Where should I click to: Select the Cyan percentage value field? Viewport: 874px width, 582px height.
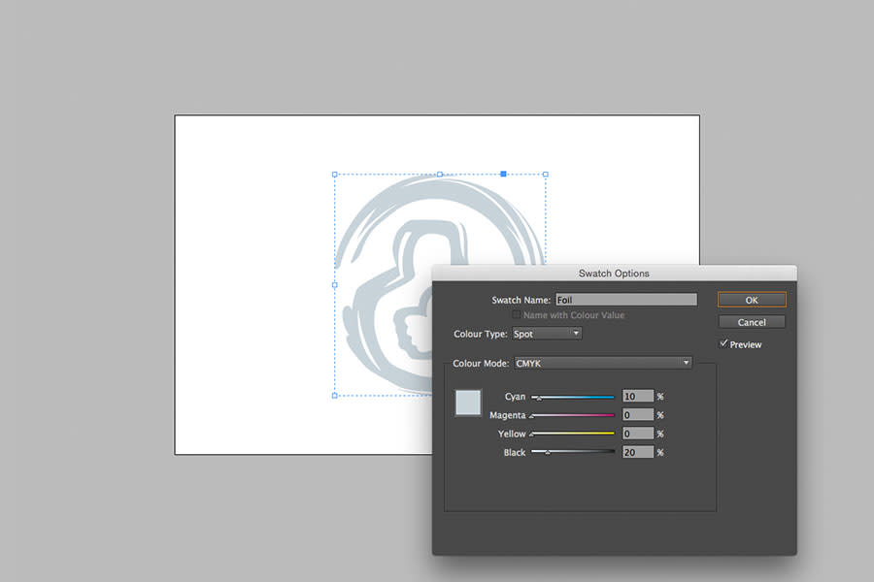(637, 396)
